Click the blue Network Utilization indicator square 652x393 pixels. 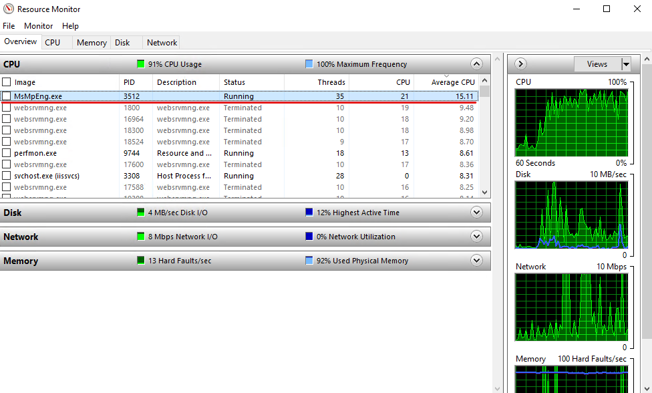point(309,237)
